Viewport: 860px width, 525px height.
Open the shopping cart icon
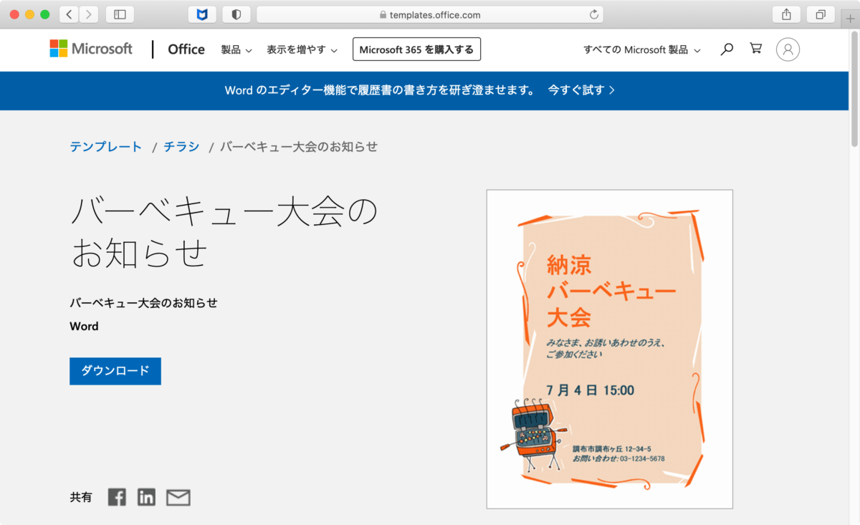point(755,49)
